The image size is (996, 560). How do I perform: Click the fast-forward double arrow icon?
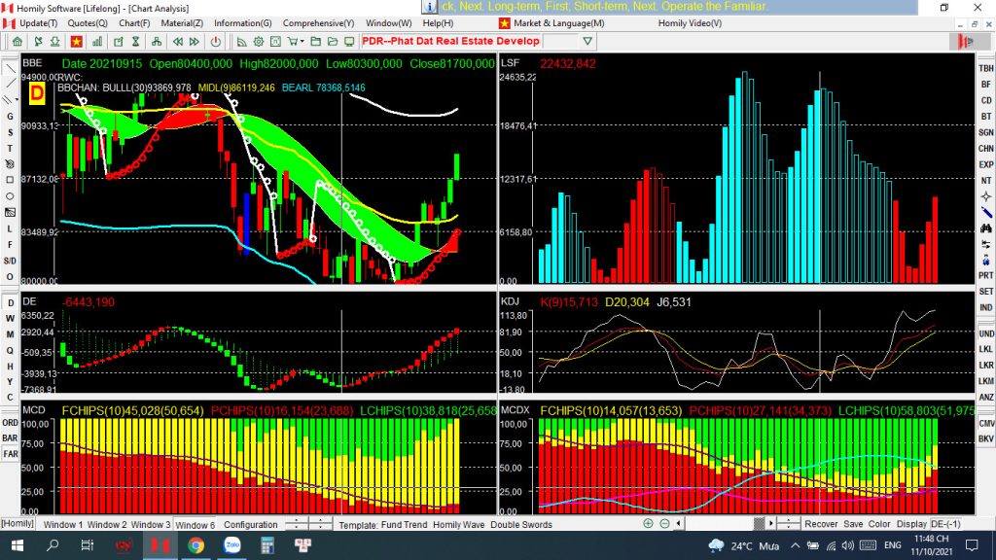point(195,42)
